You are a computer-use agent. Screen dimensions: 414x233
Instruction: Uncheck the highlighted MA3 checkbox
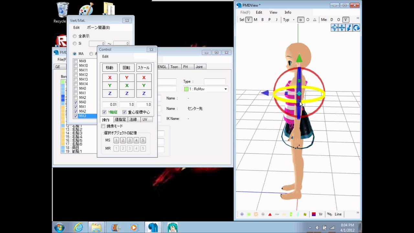(76, 116)
